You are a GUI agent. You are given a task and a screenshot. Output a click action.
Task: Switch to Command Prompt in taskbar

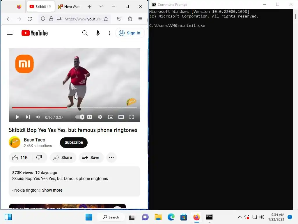click(x=209, y=217)
